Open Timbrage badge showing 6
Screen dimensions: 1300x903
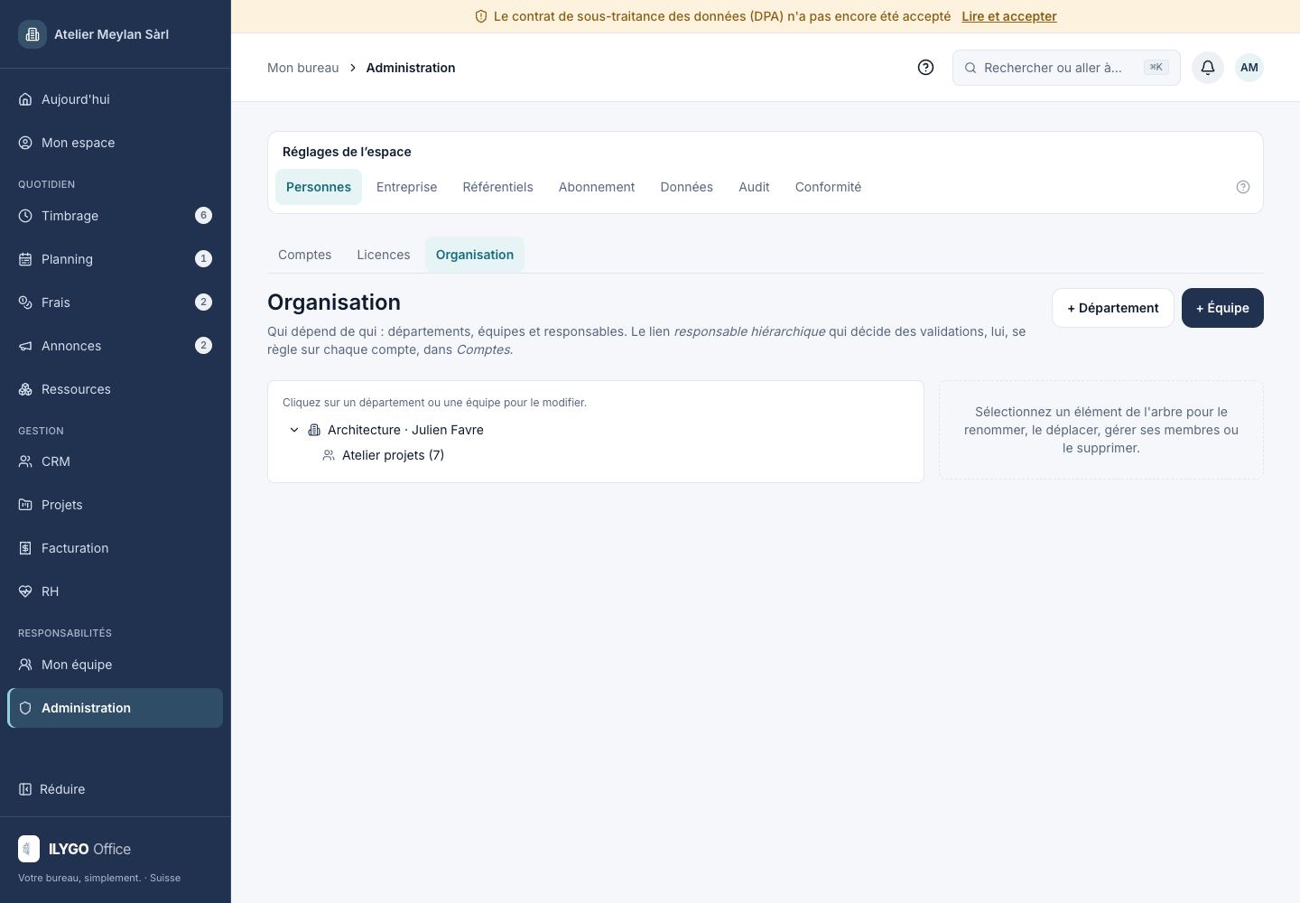(204, 215)
